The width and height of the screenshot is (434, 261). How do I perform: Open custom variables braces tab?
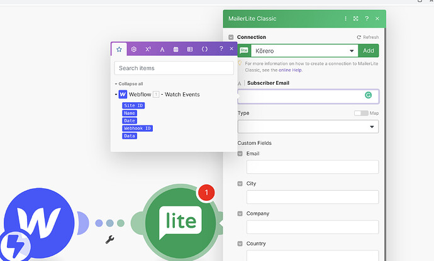coord(204,49)
